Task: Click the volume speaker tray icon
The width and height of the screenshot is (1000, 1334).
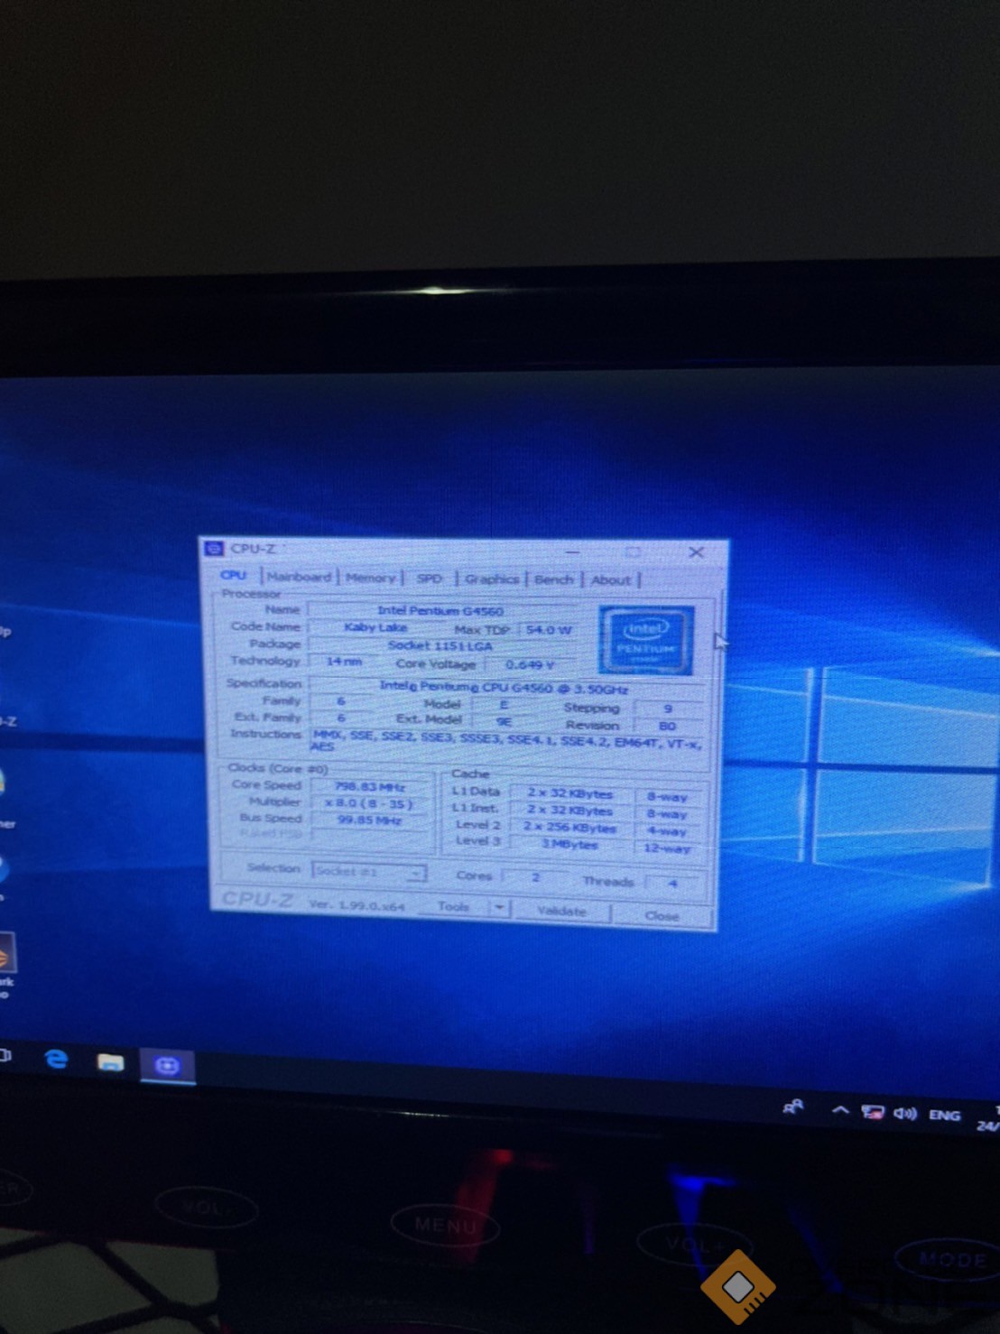Action: (x=904, y=1114)
